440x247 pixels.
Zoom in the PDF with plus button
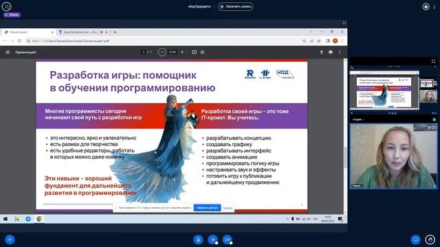click(x=182, y=52)
